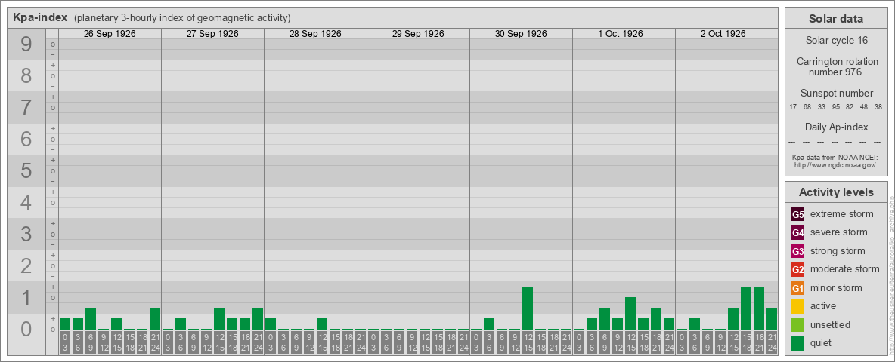895x362 pixels.
Task: Click the moderate storm legend label
Action: coord(845,269)
